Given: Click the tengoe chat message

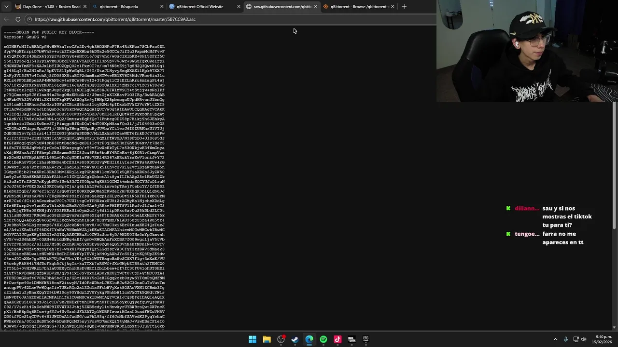Looking at the screenshot, I should [546, 238].
